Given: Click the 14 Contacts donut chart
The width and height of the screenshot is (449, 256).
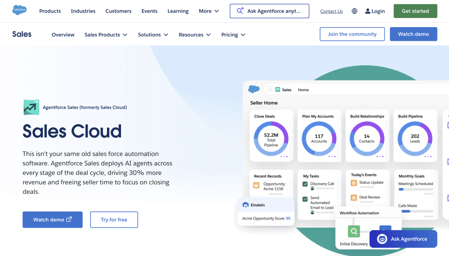Looking at the screenshot, I should [367, 139].
